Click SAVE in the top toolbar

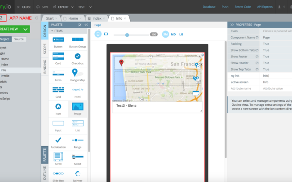[42, 7]
